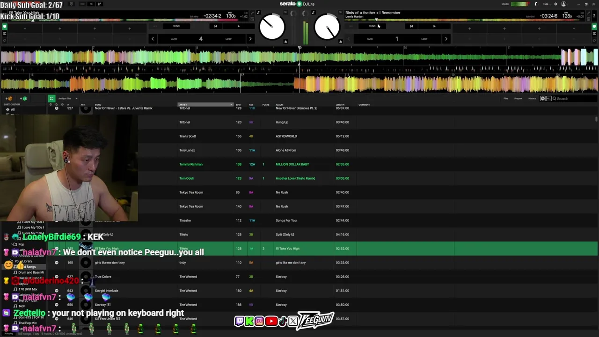Eject track from right deck

341,42
